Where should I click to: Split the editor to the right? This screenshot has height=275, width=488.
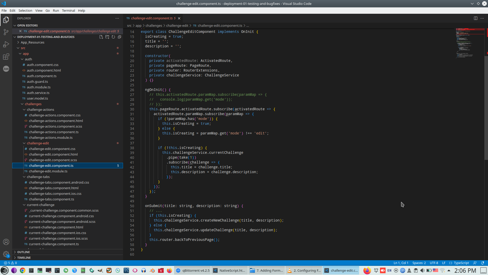[476, 18]
